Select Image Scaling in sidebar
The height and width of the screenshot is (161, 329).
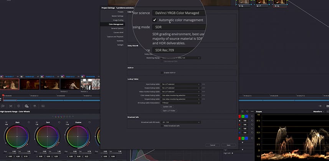click(118, 20)
